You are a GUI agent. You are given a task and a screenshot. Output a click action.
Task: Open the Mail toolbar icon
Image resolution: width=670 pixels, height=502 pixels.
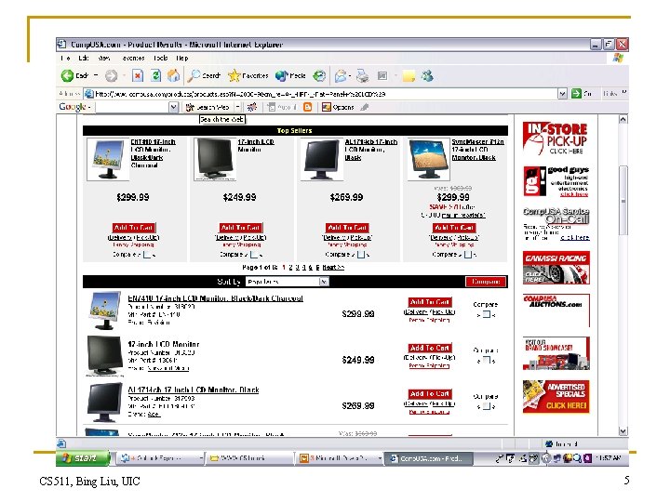[x=341, y=76]
